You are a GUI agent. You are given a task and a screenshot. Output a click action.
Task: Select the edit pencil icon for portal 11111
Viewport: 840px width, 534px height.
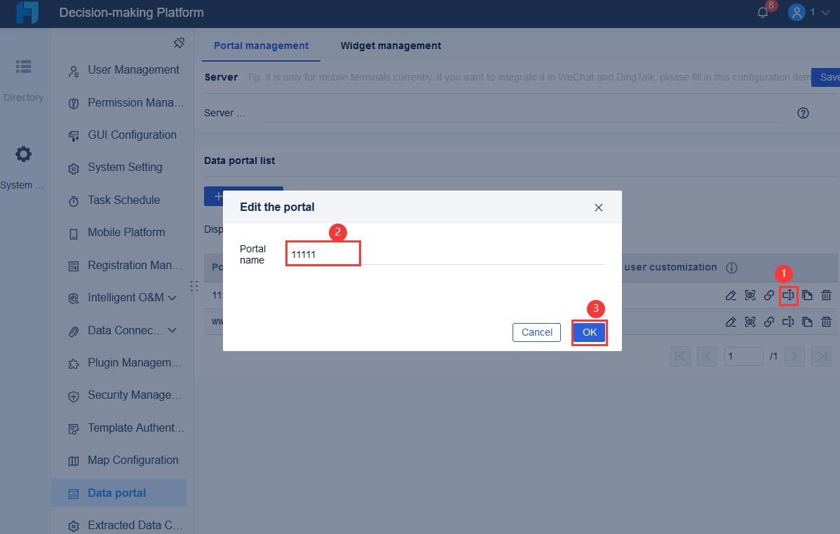pyautogui.click(x=731, y=295)
